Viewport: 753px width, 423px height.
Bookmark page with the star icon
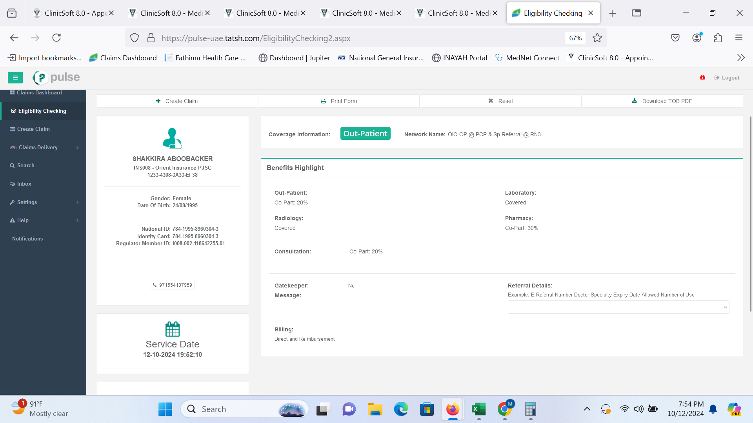coord(597,38)
